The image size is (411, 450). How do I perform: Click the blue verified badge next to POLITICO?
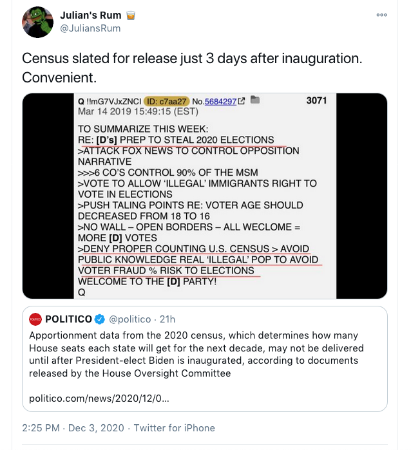click(100, 319)
